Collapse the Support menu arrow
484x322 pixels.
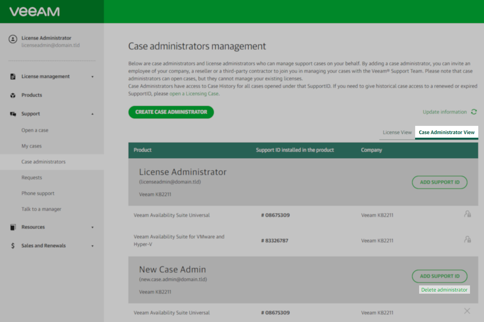coord(92,114)
